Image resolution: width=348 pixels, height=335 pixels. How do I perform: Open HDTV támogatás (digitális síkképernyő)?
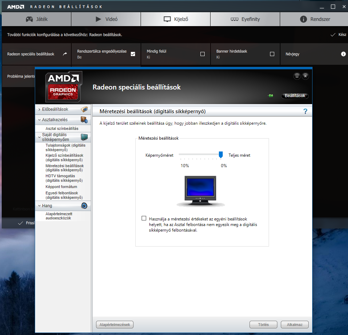point(64,178)
